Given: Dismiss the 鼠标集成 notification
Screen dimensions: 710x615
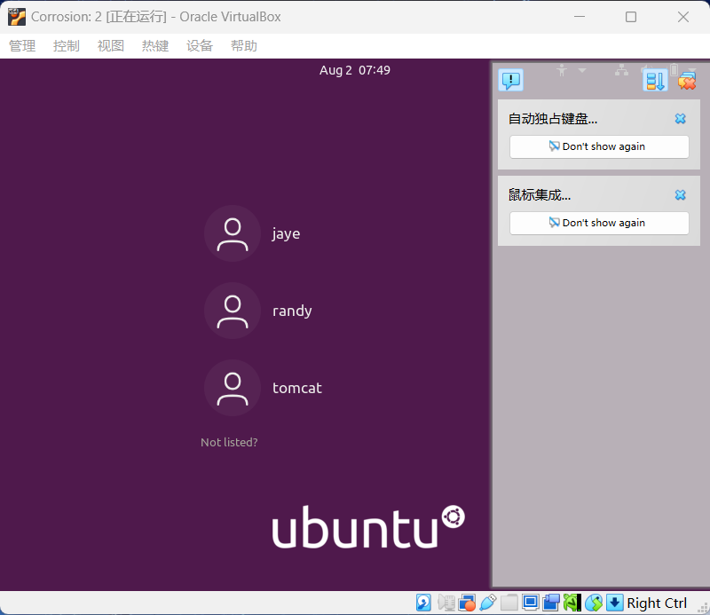Looking at the screenshot, I should pos(680,194).
